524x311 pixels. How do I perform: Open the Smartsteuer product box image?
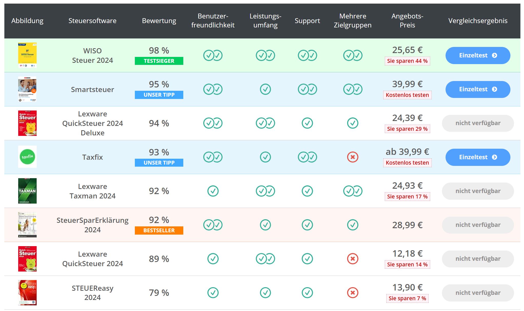coord(27,89)
